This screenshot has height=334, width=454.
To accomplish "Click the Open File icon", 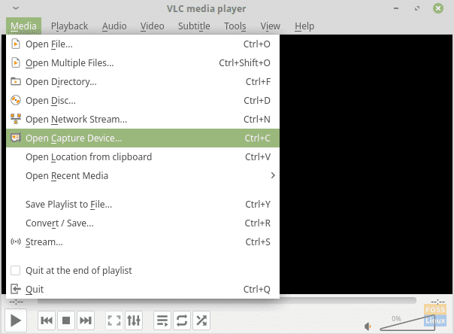I will point(16,44).
